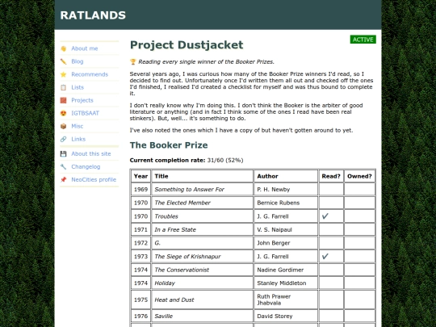Screen dimensions: 436x327
Task: Select the title The Conservationist
Action: (182, 270)
